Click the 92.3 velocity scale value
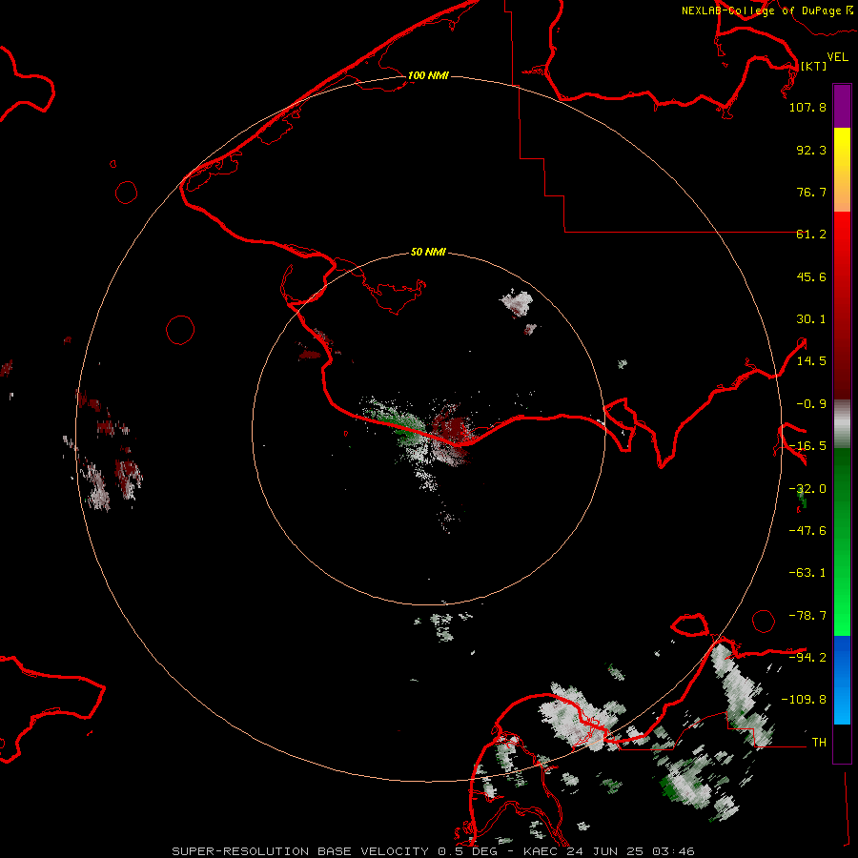Image resolution: width=858 pixels, height=858 pixels. click(811, 150)
